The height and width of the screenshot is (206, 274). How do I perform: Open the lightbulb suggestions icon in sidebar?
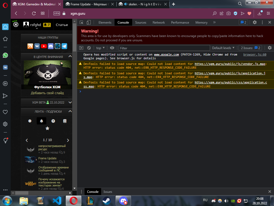click(x=5, y=141)
